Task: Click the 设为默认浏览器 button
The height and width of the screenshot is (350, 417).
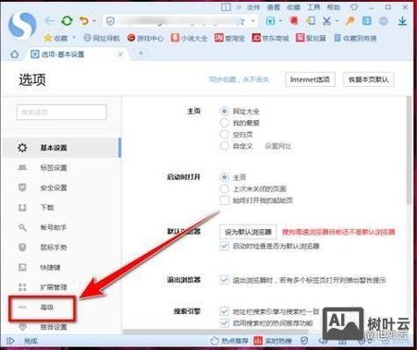Action: pos(248,232)
